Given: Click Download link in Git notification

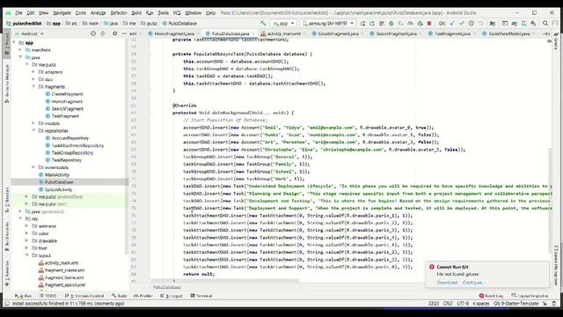Looking at the screenshot, I should tap(447, 283).
